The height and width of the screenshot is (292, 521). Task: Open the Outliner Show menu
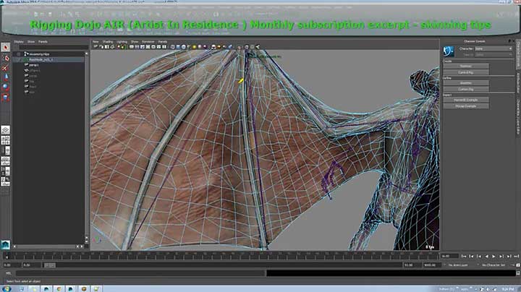coord(31,42)
